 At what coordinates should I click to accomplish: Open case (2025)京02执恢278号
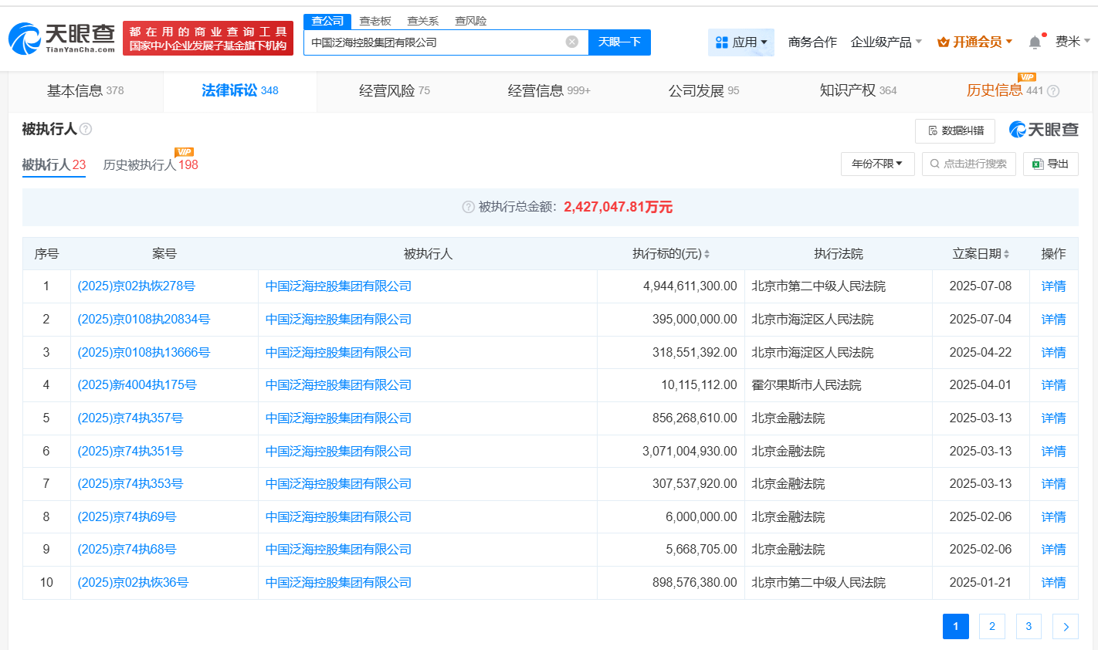pyautogui.click(x=136, y=286)
